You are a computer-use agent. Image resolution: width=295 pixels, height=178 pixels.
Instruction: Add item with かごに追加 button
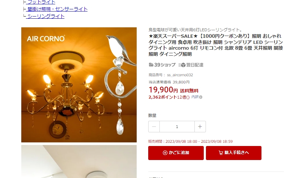pos(176,153)
